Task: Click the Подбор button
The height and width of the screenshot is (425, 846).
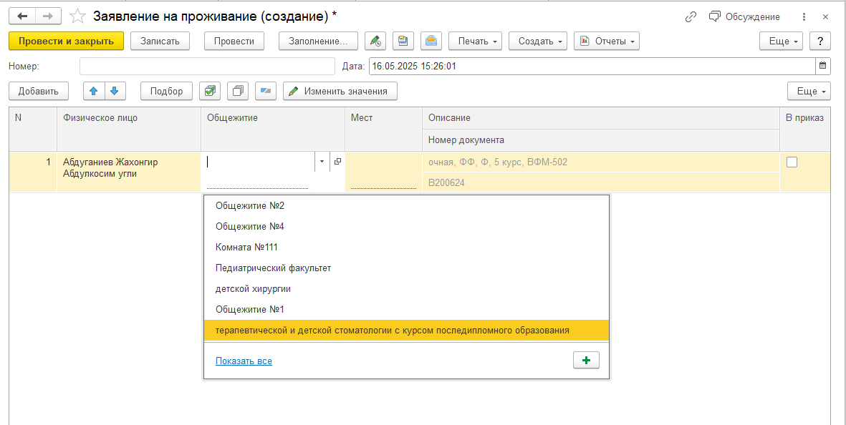Action: [167, 91]
